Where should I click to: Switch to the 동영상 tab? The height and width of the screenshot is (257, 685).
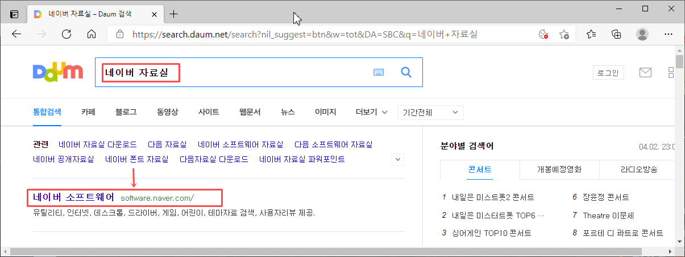click(x=168, y=112)
